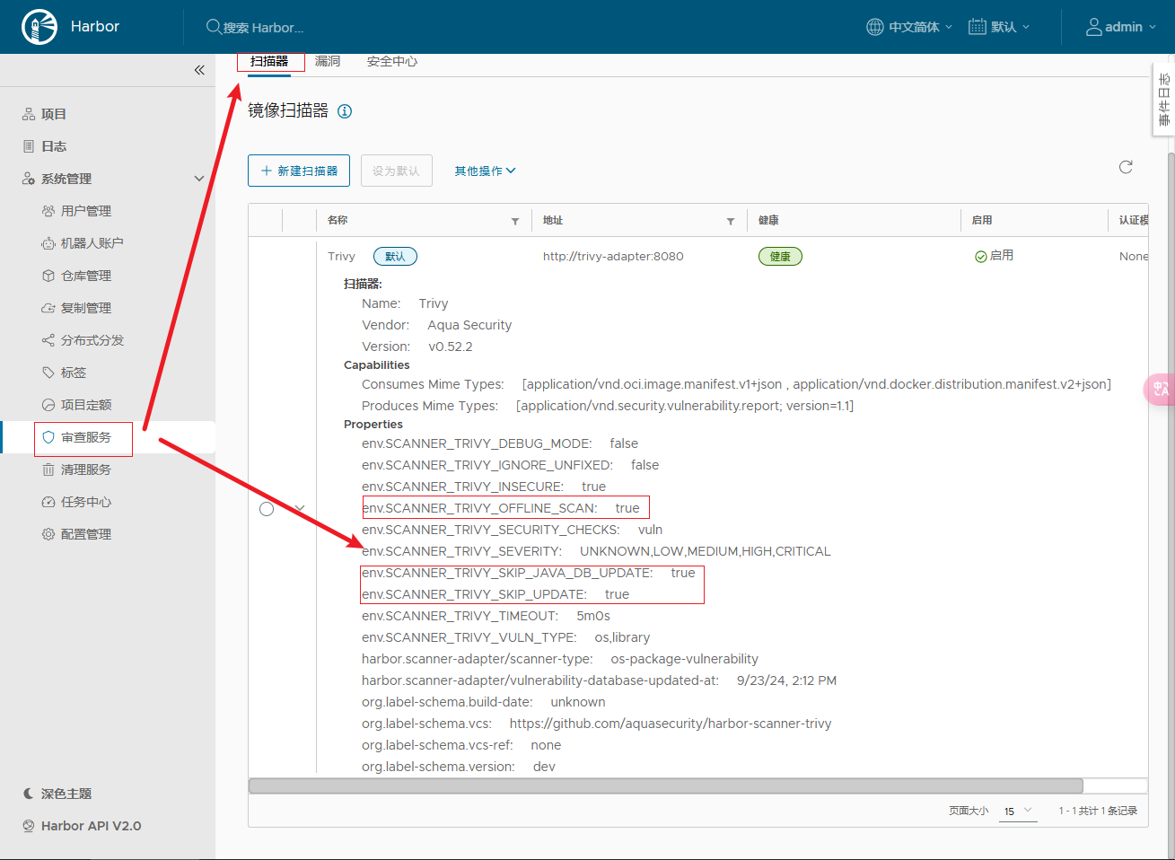Click the 配置管理 gear icon
This screenshot has height=860, width=1175.
pos(48,534)
